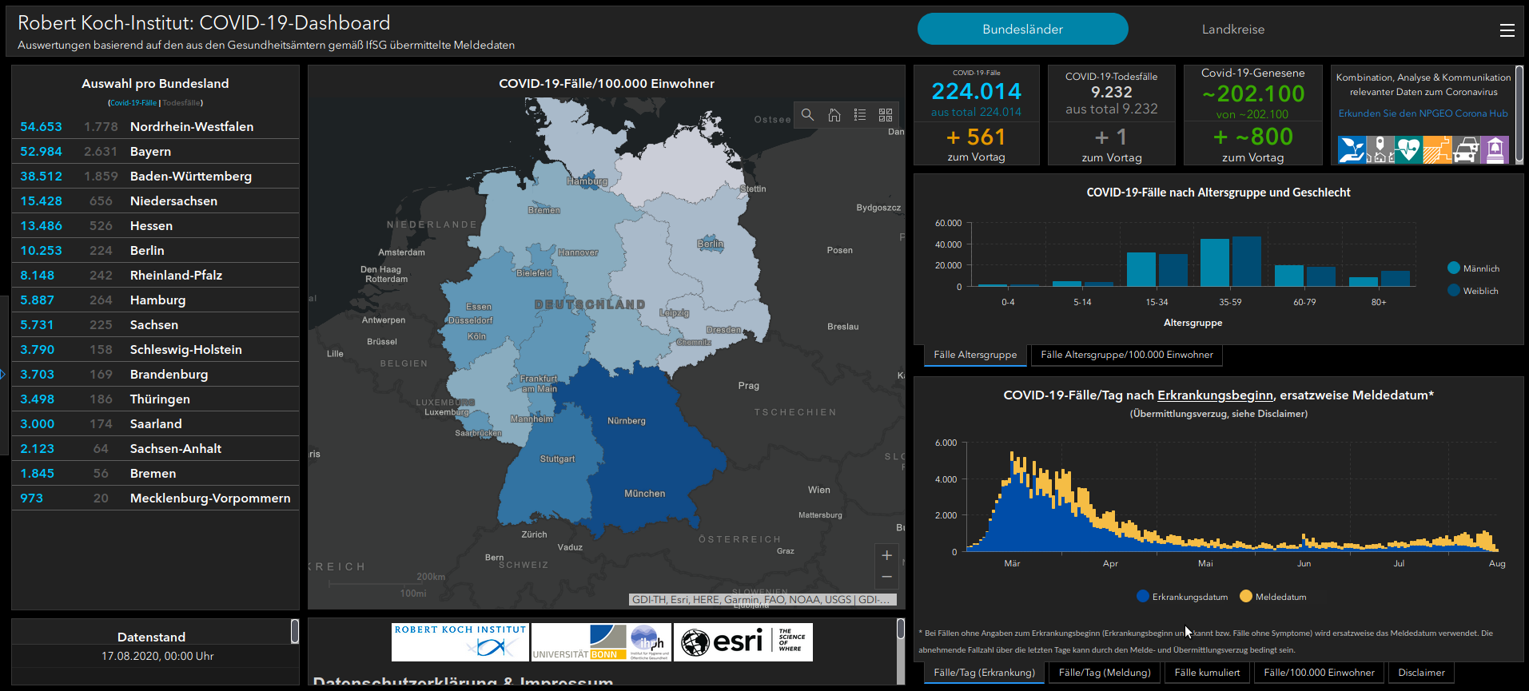
Task: Switch to Landkreise view
Action: [x=1232, y=30]
